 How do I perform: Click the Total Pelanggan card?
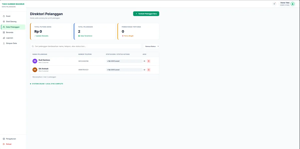(94, 31)
